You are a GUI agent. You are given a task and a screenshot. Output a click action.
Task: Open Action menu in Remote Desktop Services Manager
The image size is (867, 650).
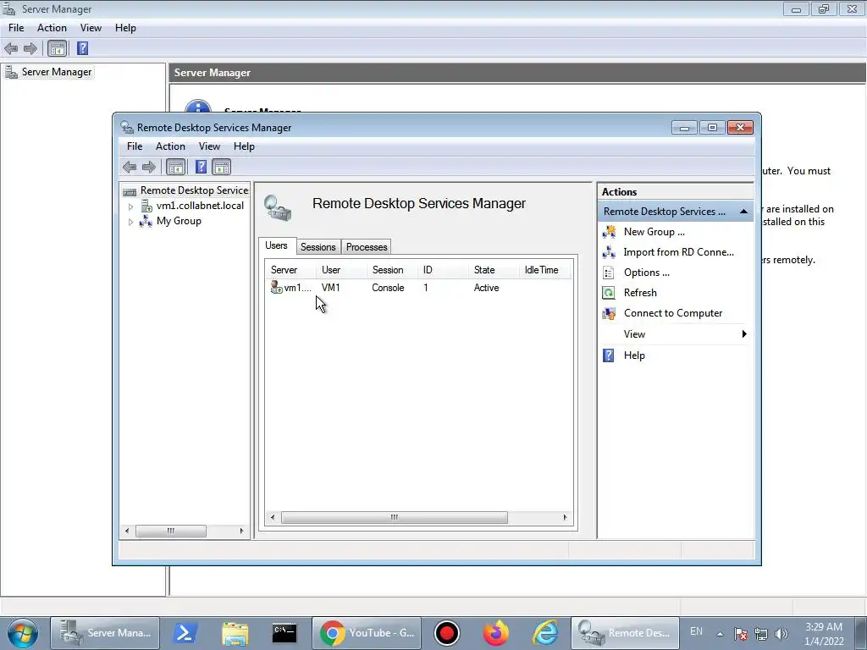coord(170,146)
